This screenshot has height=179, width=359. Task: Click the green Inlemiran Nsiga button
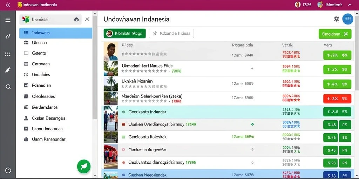124,34
